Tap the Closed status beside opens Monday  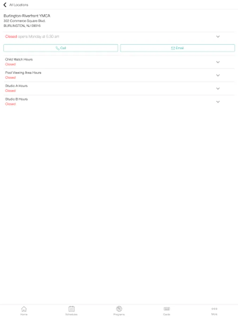11,37
